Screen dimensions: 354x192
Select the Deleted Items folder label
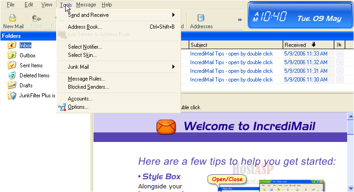tap(35, 76)
